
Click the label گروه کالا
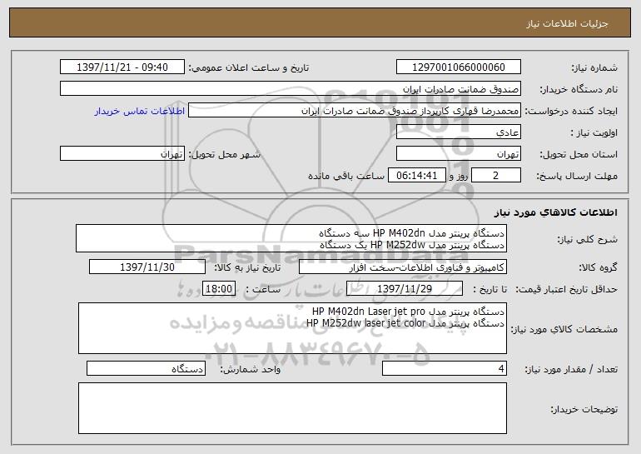[598, 267]
